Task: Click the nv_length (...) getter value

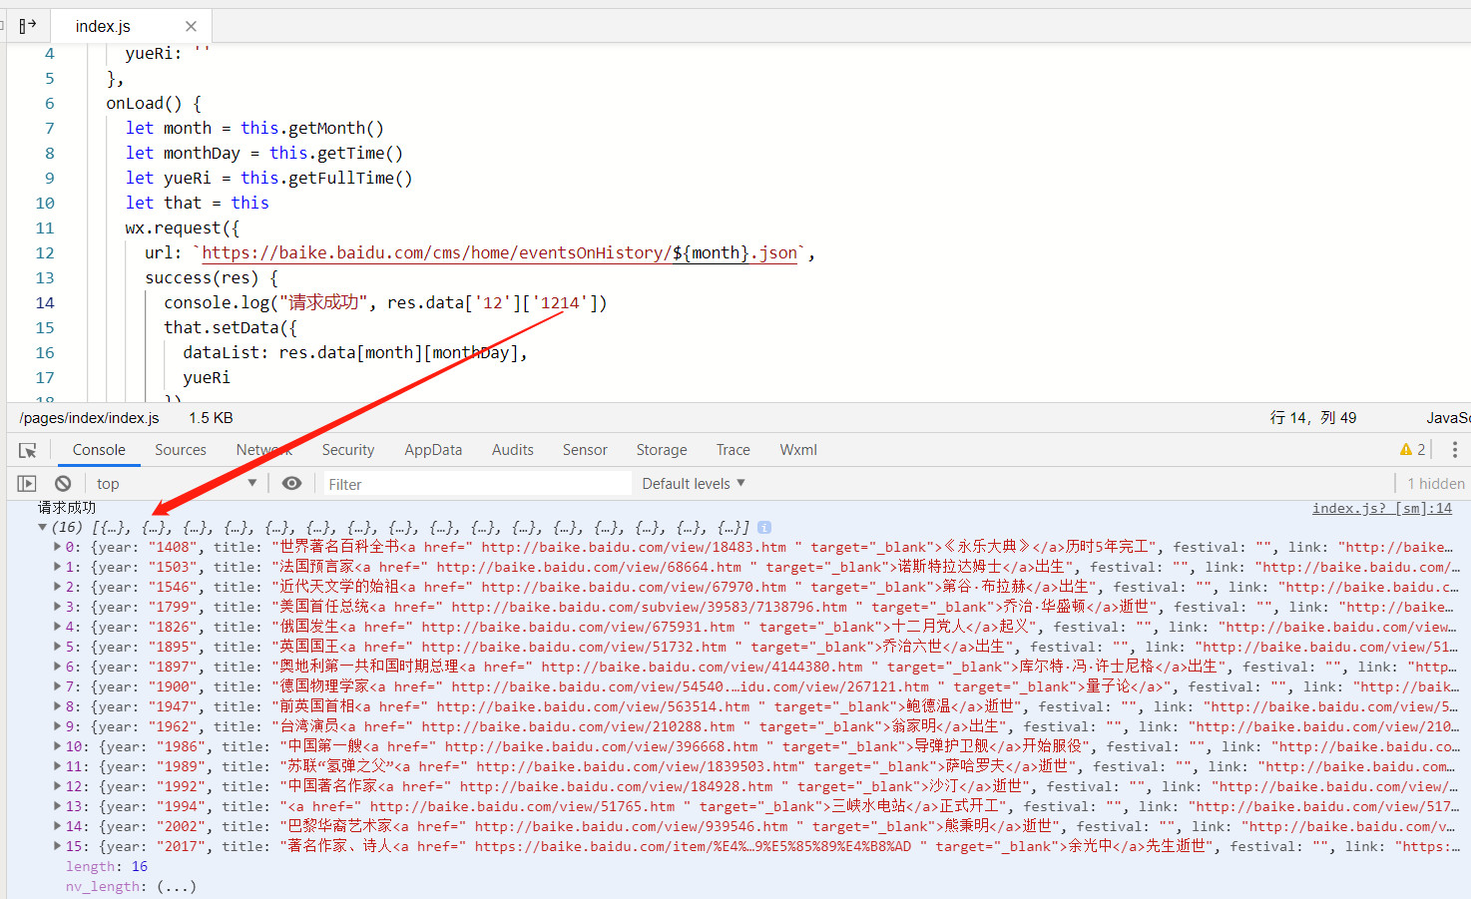Action: 177,886
